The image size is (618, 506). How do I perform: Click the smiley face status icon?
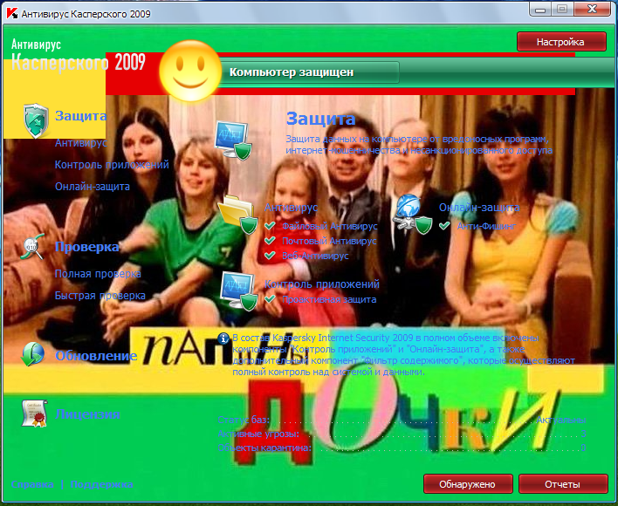point(190,72)
